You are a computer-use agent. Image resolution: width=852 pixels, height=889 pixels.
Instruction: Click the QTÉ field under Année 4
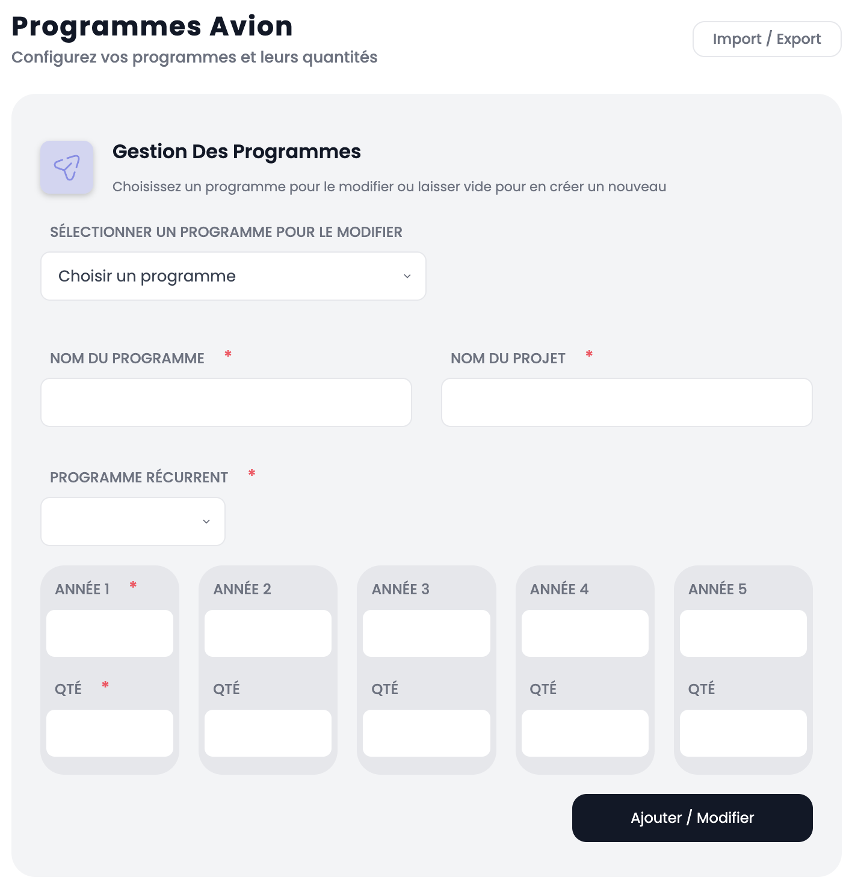585,733
